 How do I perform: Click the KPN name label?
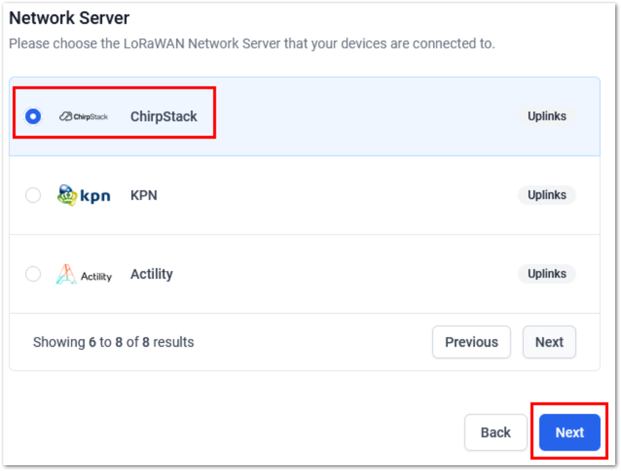pos(143,195)
